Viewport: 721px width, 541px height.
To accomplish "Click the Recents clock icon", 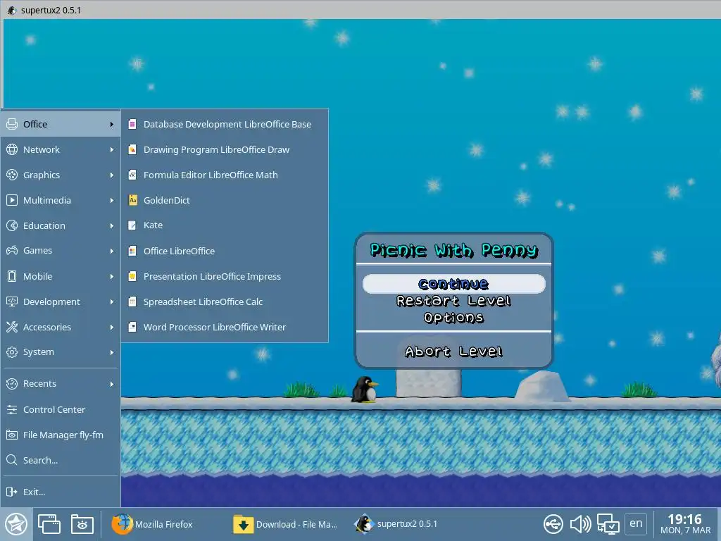I will pos(12,384).
